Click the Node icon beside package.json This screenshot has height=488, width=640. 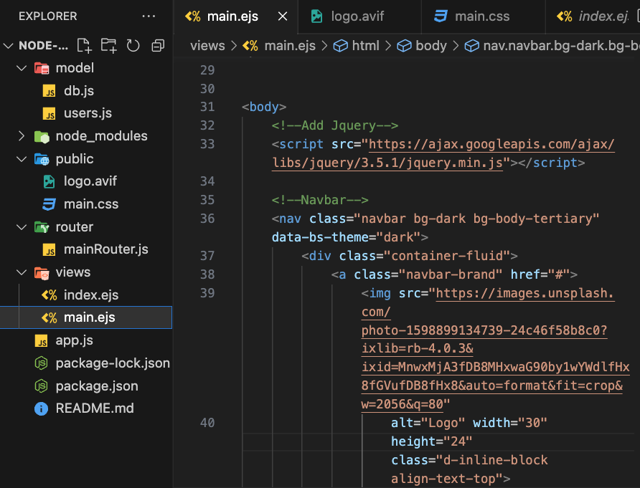tap(41, 386)
